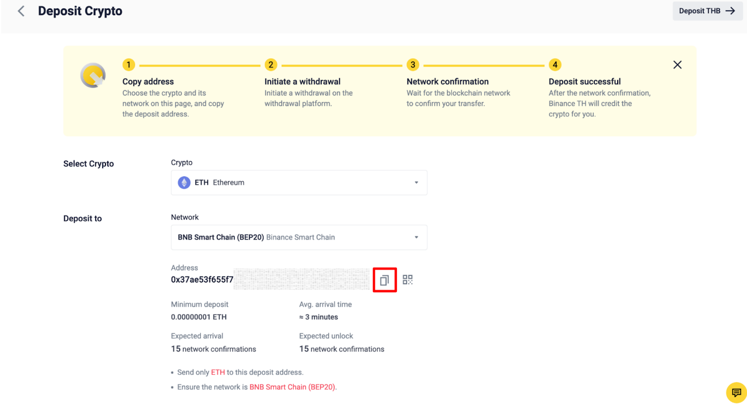Click the deposit coin illustration
This screenshot has height=412, width=747.
(x=93, y=76)
